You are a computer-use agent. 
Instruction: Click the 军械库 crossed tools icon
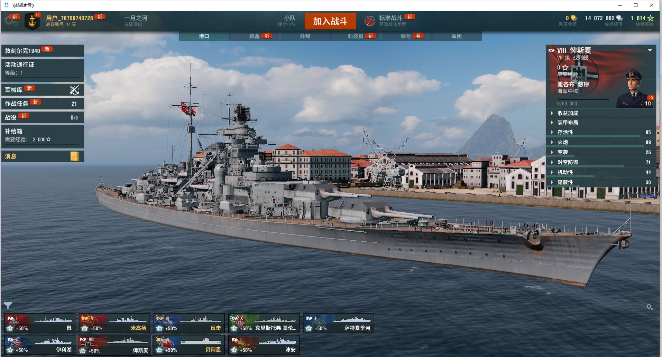pos(74,90)
